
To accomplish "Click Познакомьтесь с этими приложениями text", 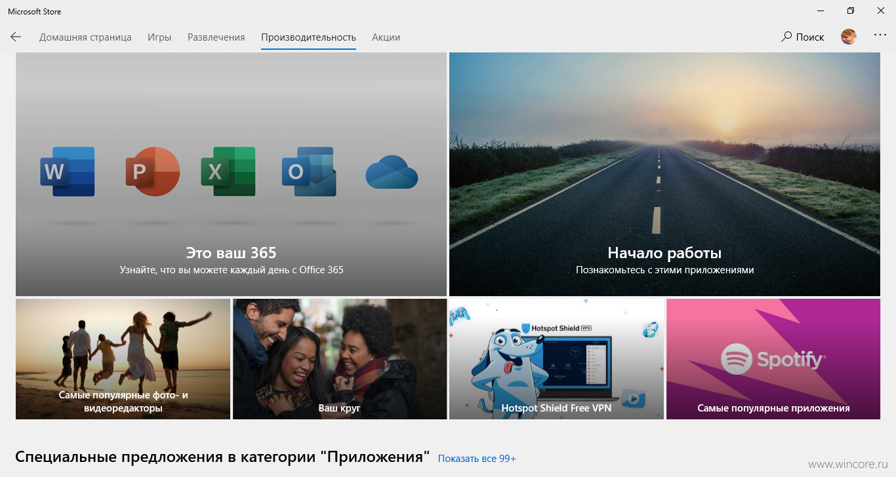I will pyautogui.click(x=665, y=270).
